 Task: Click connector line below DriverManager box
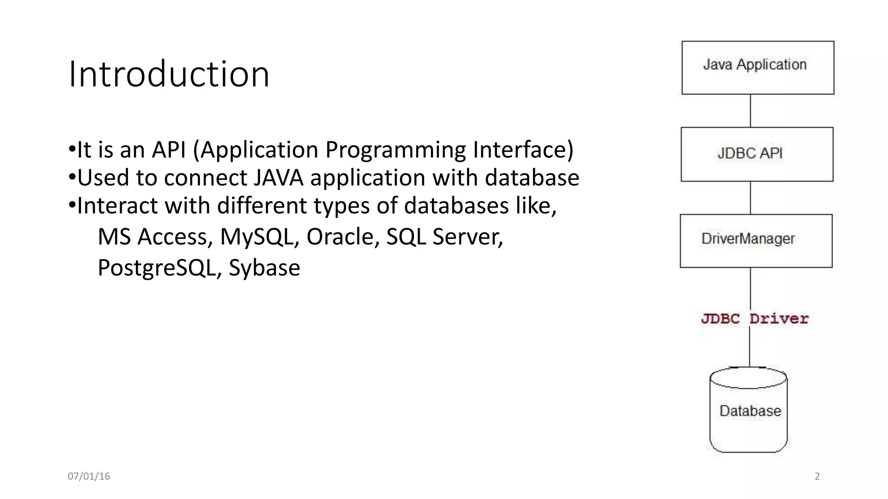(751, 288)
